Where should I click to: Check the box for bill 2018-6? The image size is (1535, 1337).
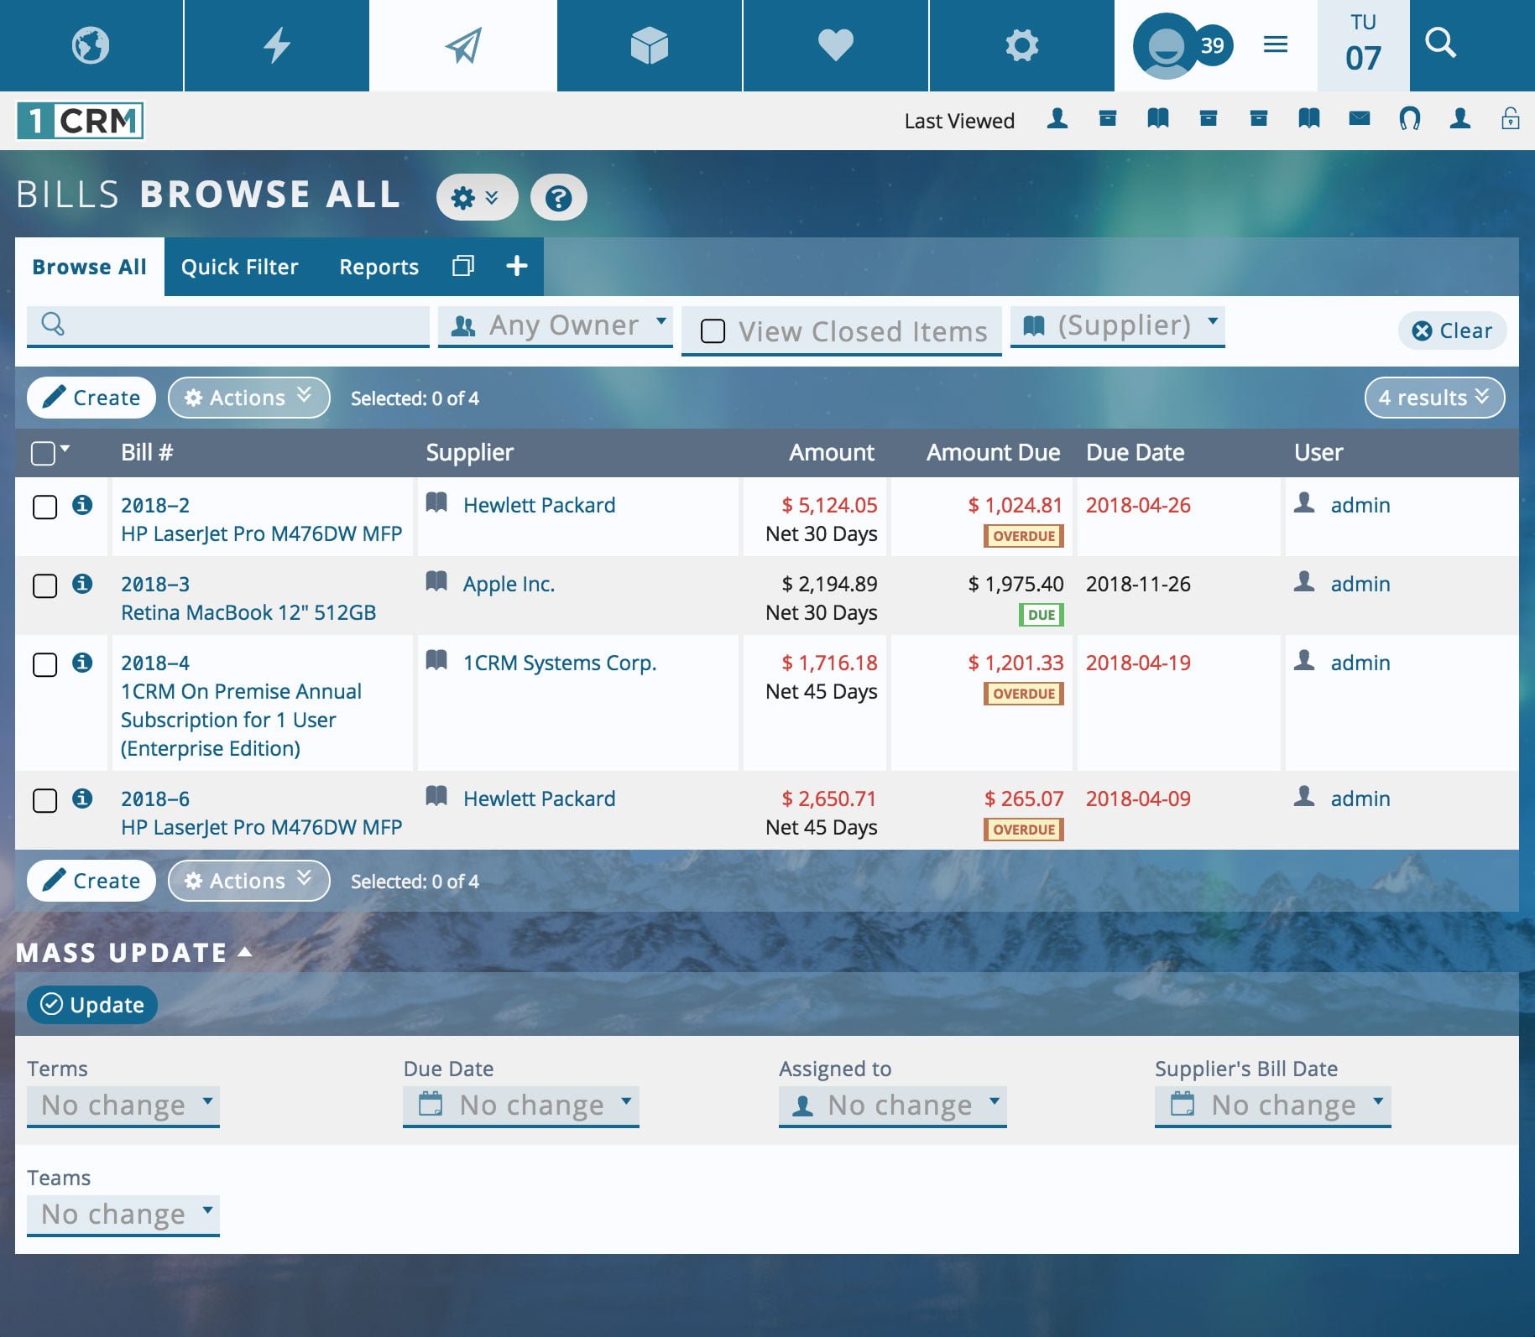[x=44, y=801]
